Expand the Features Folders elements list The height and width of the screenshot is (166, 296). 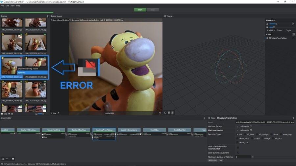coord(237,126)
